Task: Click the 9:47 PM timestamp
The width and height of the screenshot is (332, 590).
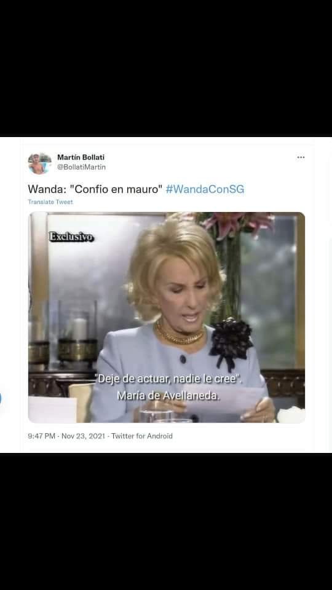Action: pyautogui.click(x=41, y=436)
